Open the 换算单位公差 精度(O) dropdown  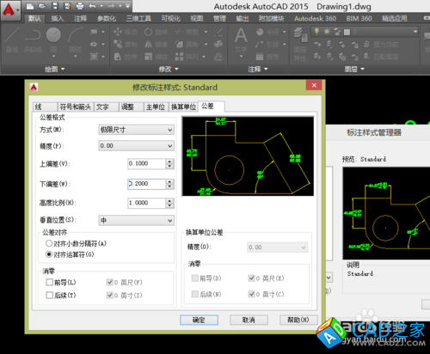tap(277, 247)
